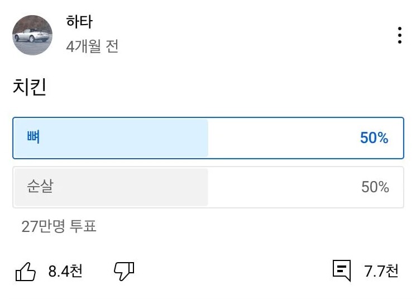This screenshot has width=416, height=299.
Task: Open the three-dot more options menu
Action: (400, 35)
